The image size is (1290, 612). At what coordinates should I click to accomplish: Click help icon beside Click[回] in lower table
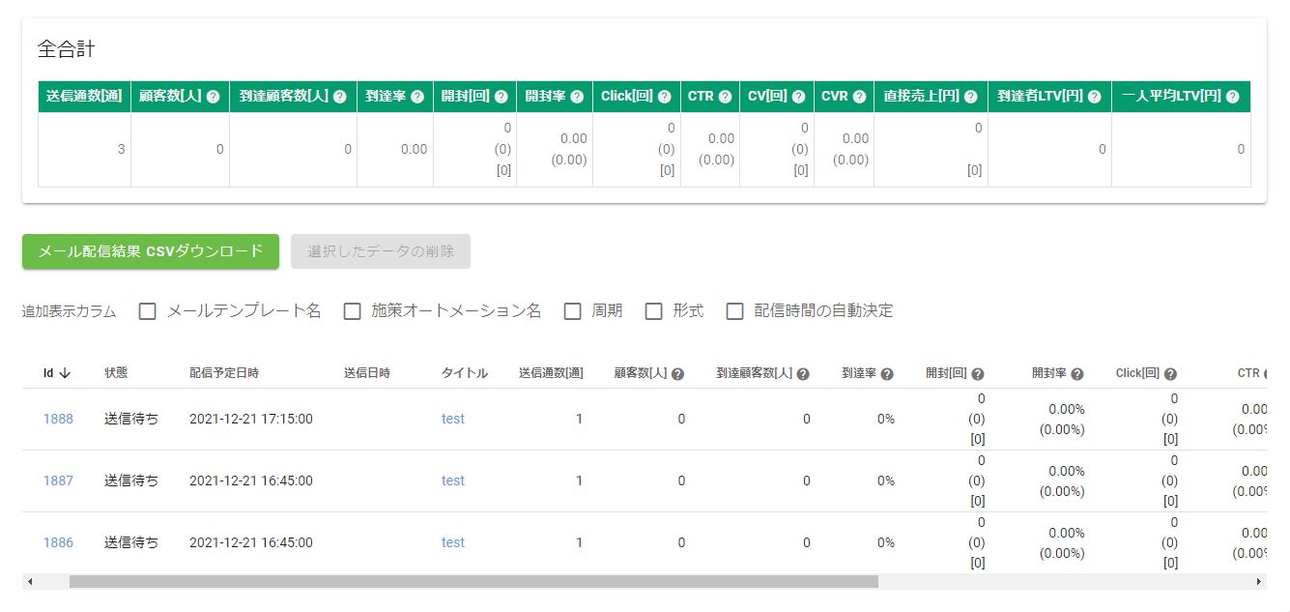(x=1170, y=374)
